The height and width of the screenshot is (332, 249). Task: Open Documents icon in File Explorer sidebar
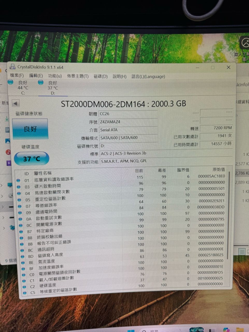[8, 130]
